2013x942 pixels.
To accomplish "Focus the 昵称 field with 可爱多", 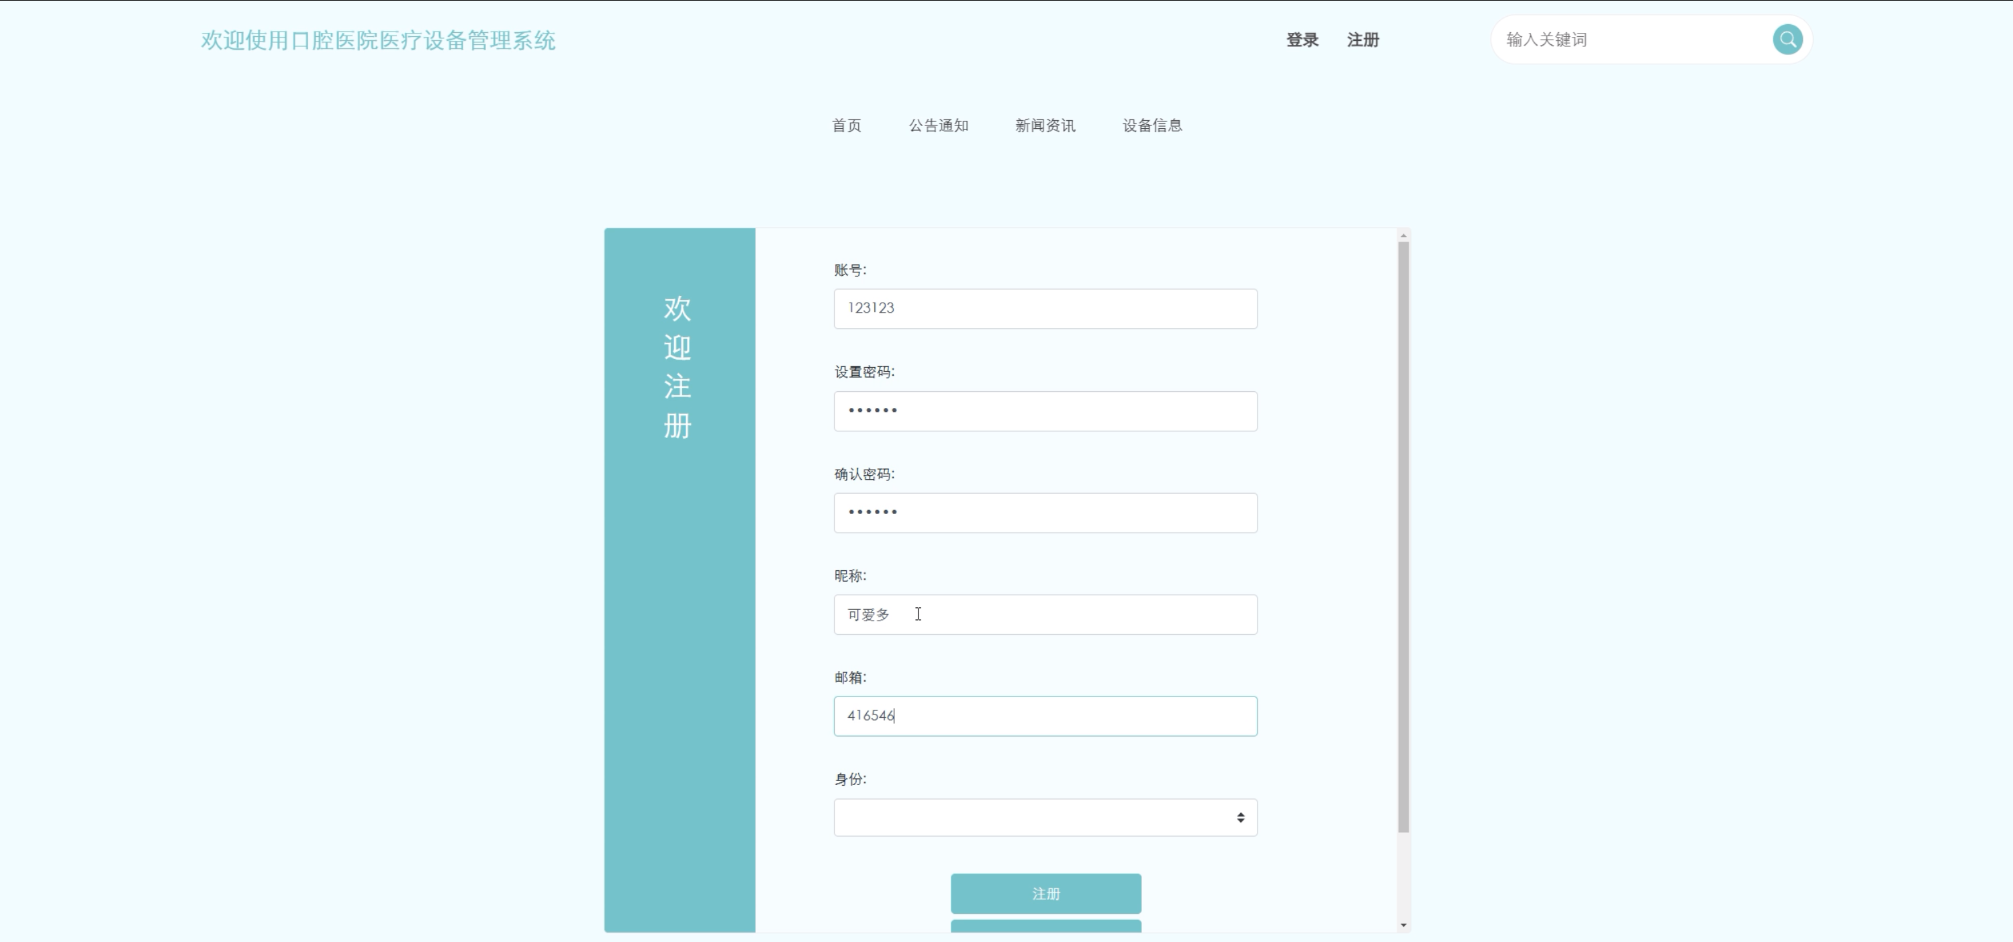I will tap(1045, 615).
